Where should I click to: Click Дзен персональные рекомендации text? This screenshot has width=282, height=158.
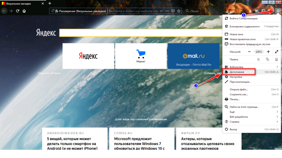click(x=141, y=119)
